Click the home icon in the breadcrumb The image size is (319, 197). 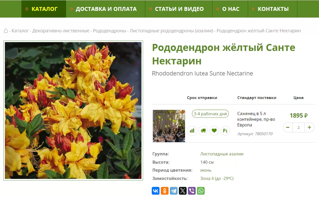coord(6,31)
